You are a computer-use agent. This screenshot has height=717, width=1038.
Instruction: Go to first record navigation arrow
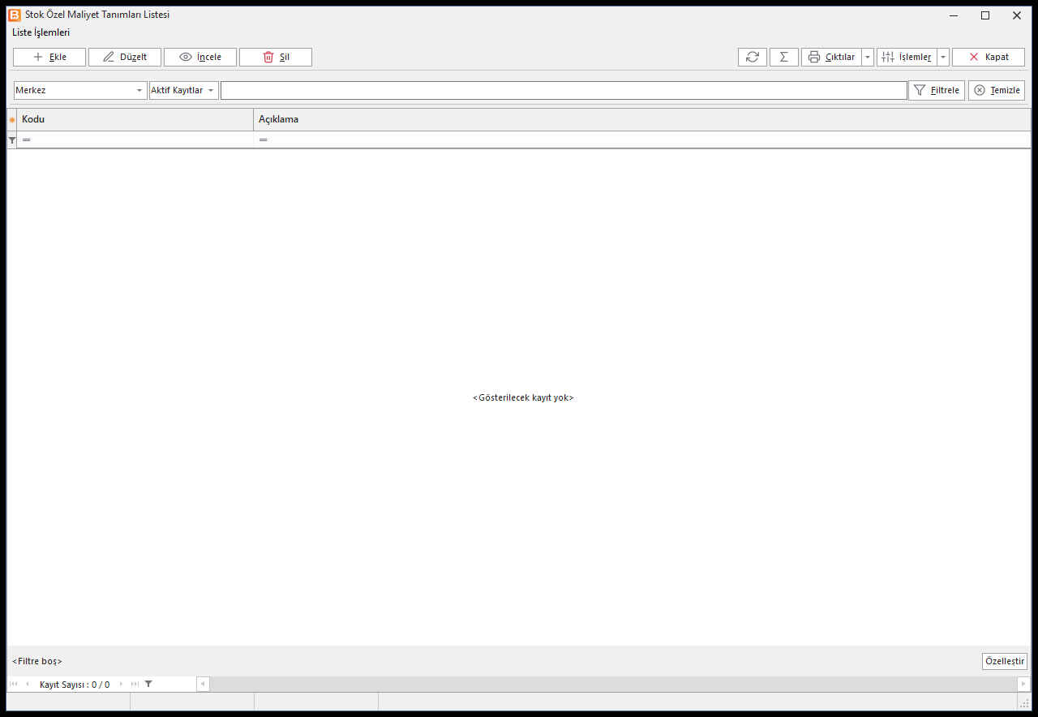click(13, 685)
